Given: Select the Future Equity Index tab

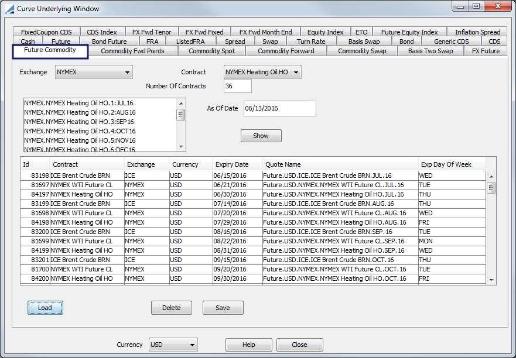Looking at the screenshot, I should point(410,32).
